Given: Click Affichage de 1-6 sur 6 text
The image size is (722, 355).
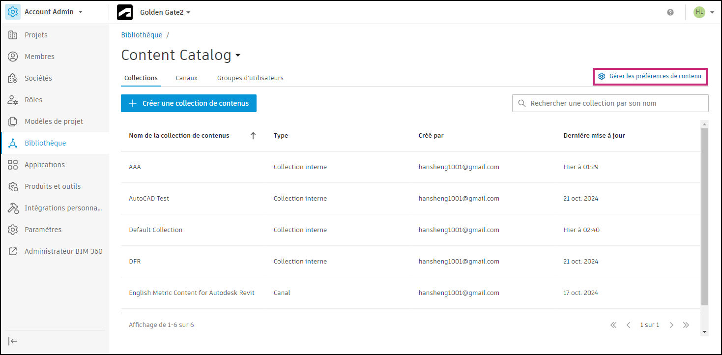Looking at the screenshot, I should point(161,325).
